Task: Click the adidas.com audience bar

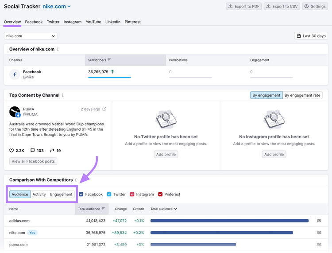Action: 229,221
